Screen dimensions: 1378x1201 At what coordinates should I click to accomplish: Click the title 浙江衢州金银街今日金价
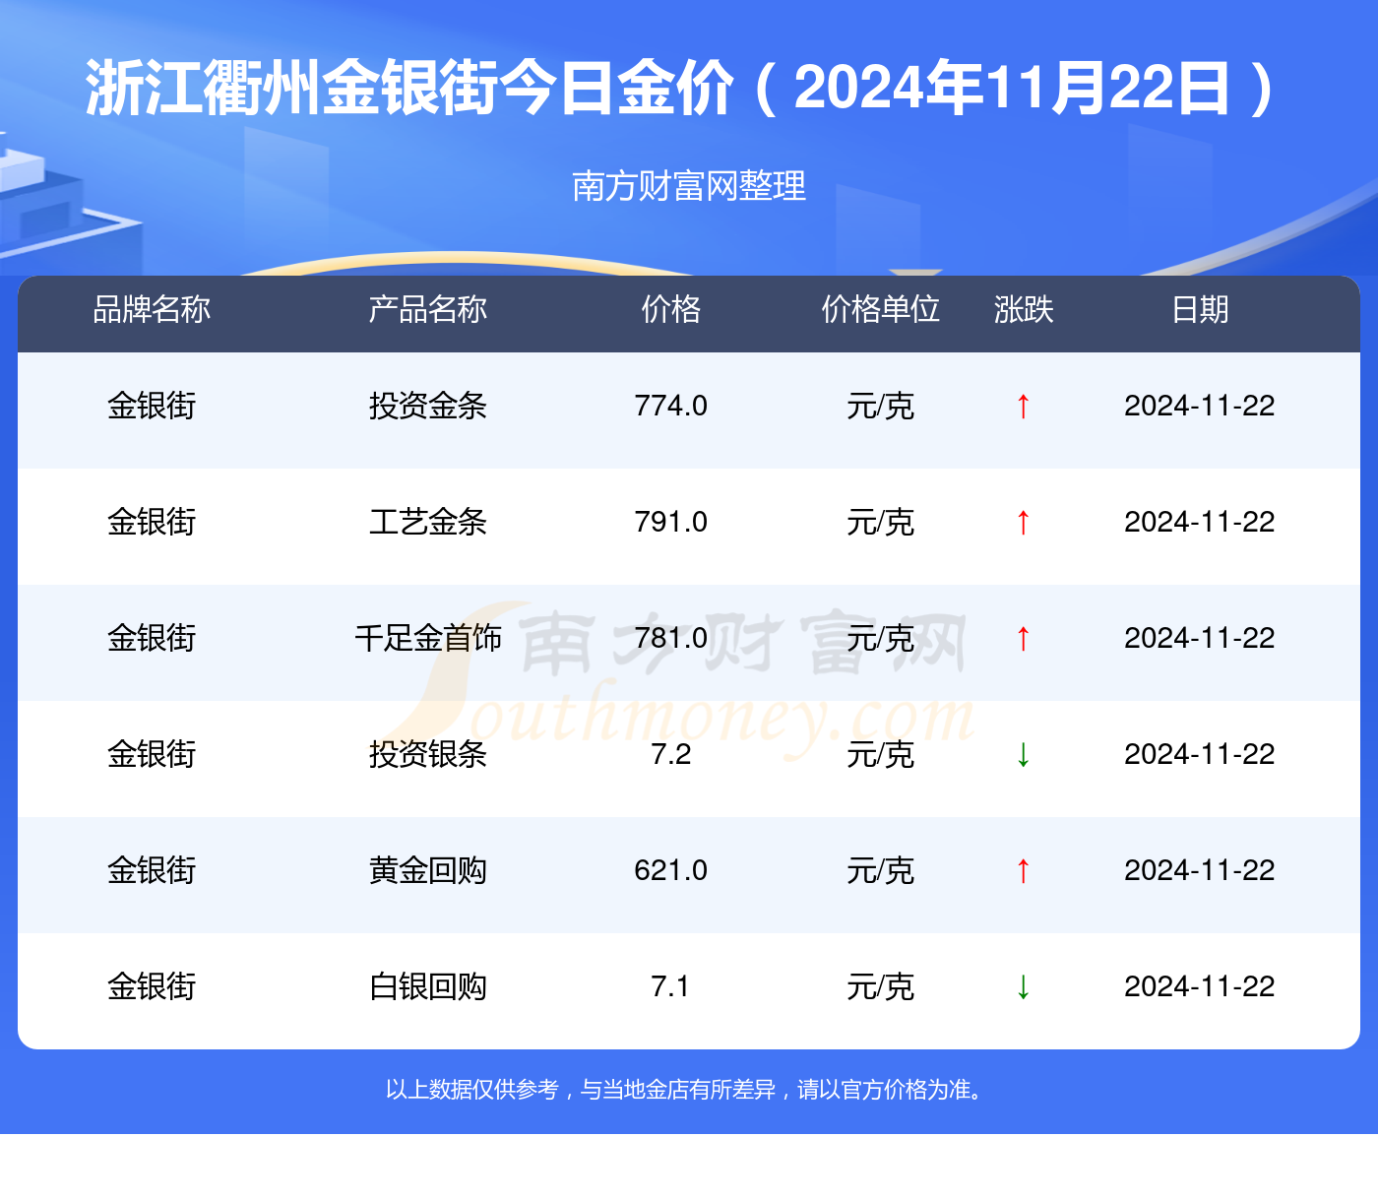tap(410, 88)
